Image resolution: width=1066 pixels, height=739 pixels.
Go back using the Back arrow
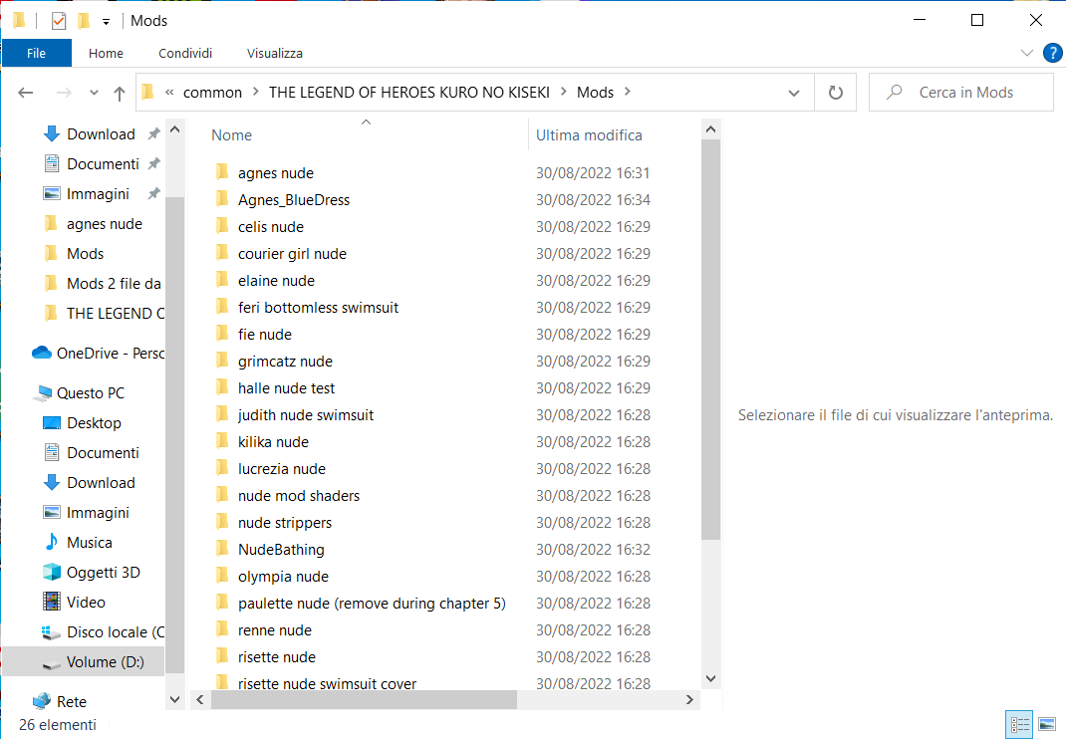(26, 93)
